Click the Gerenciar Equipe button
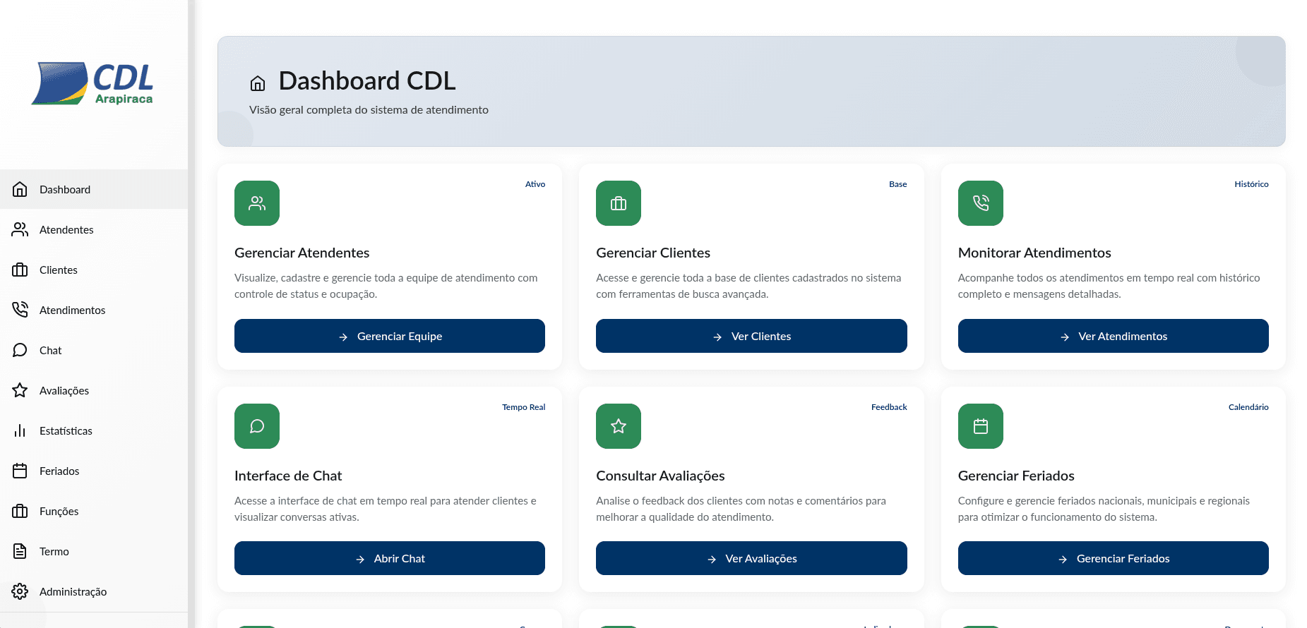The image size is (1307, 628). coord(390,336)
